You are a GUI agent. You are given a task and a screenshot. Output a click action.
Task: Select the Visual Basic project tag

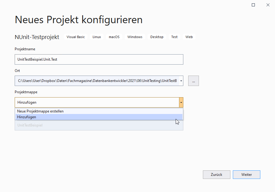click(x=75, y=37)
